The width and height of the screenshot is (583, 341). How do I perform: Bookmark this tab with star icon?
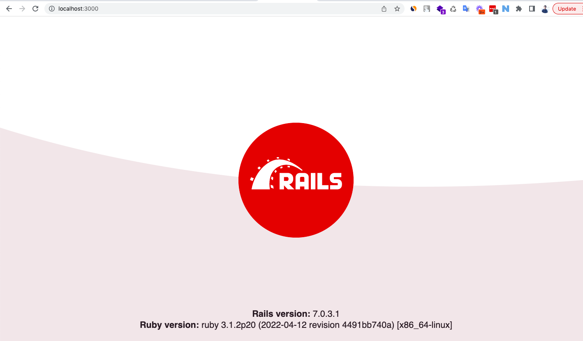pos(397,9)
